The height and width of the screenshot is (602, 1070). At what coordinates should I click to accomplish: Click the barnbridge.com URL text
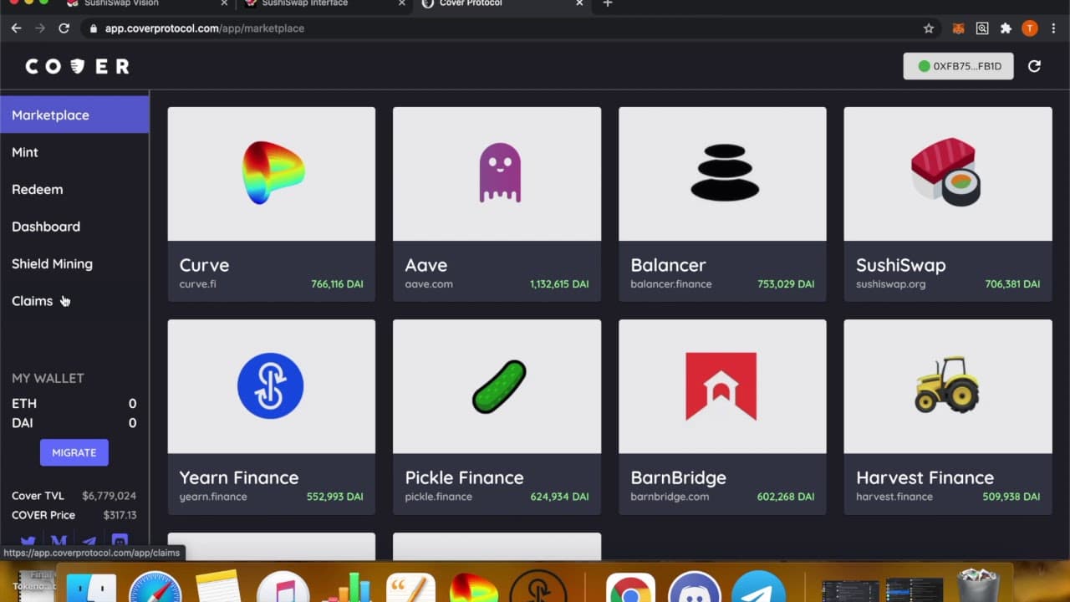670,497
